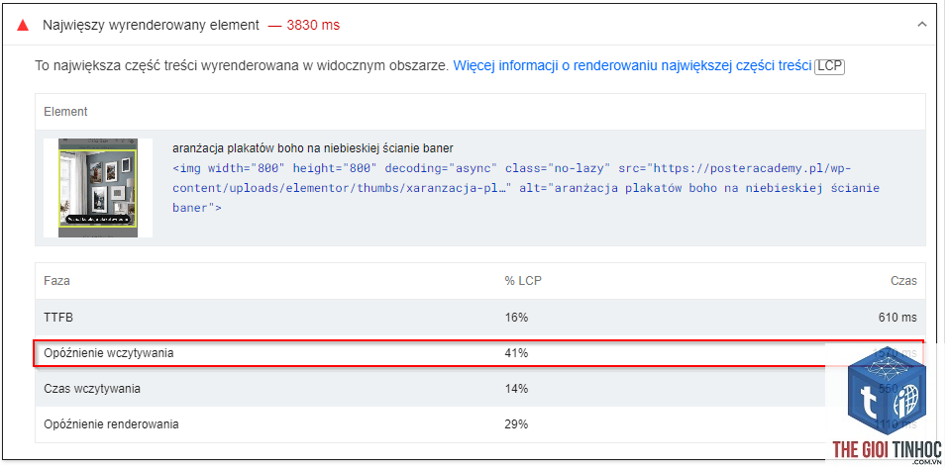Click the description text To największa część treści
This screenshot has width=949, height=467.
point(242,66)
